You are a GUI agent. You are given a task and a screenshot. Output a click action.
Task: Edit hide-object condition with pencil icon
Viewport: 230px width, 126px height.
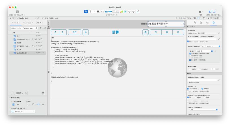point(219,80)
